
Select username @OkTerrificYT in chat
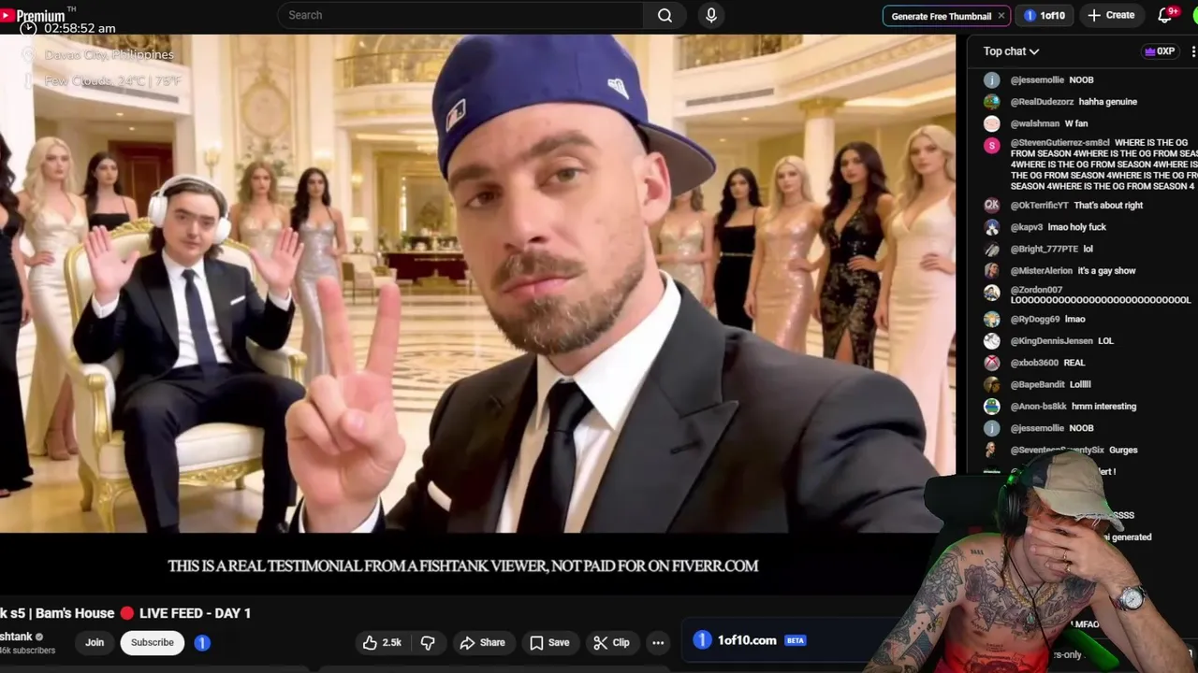pyautogui.click(x=1039, y=206)
